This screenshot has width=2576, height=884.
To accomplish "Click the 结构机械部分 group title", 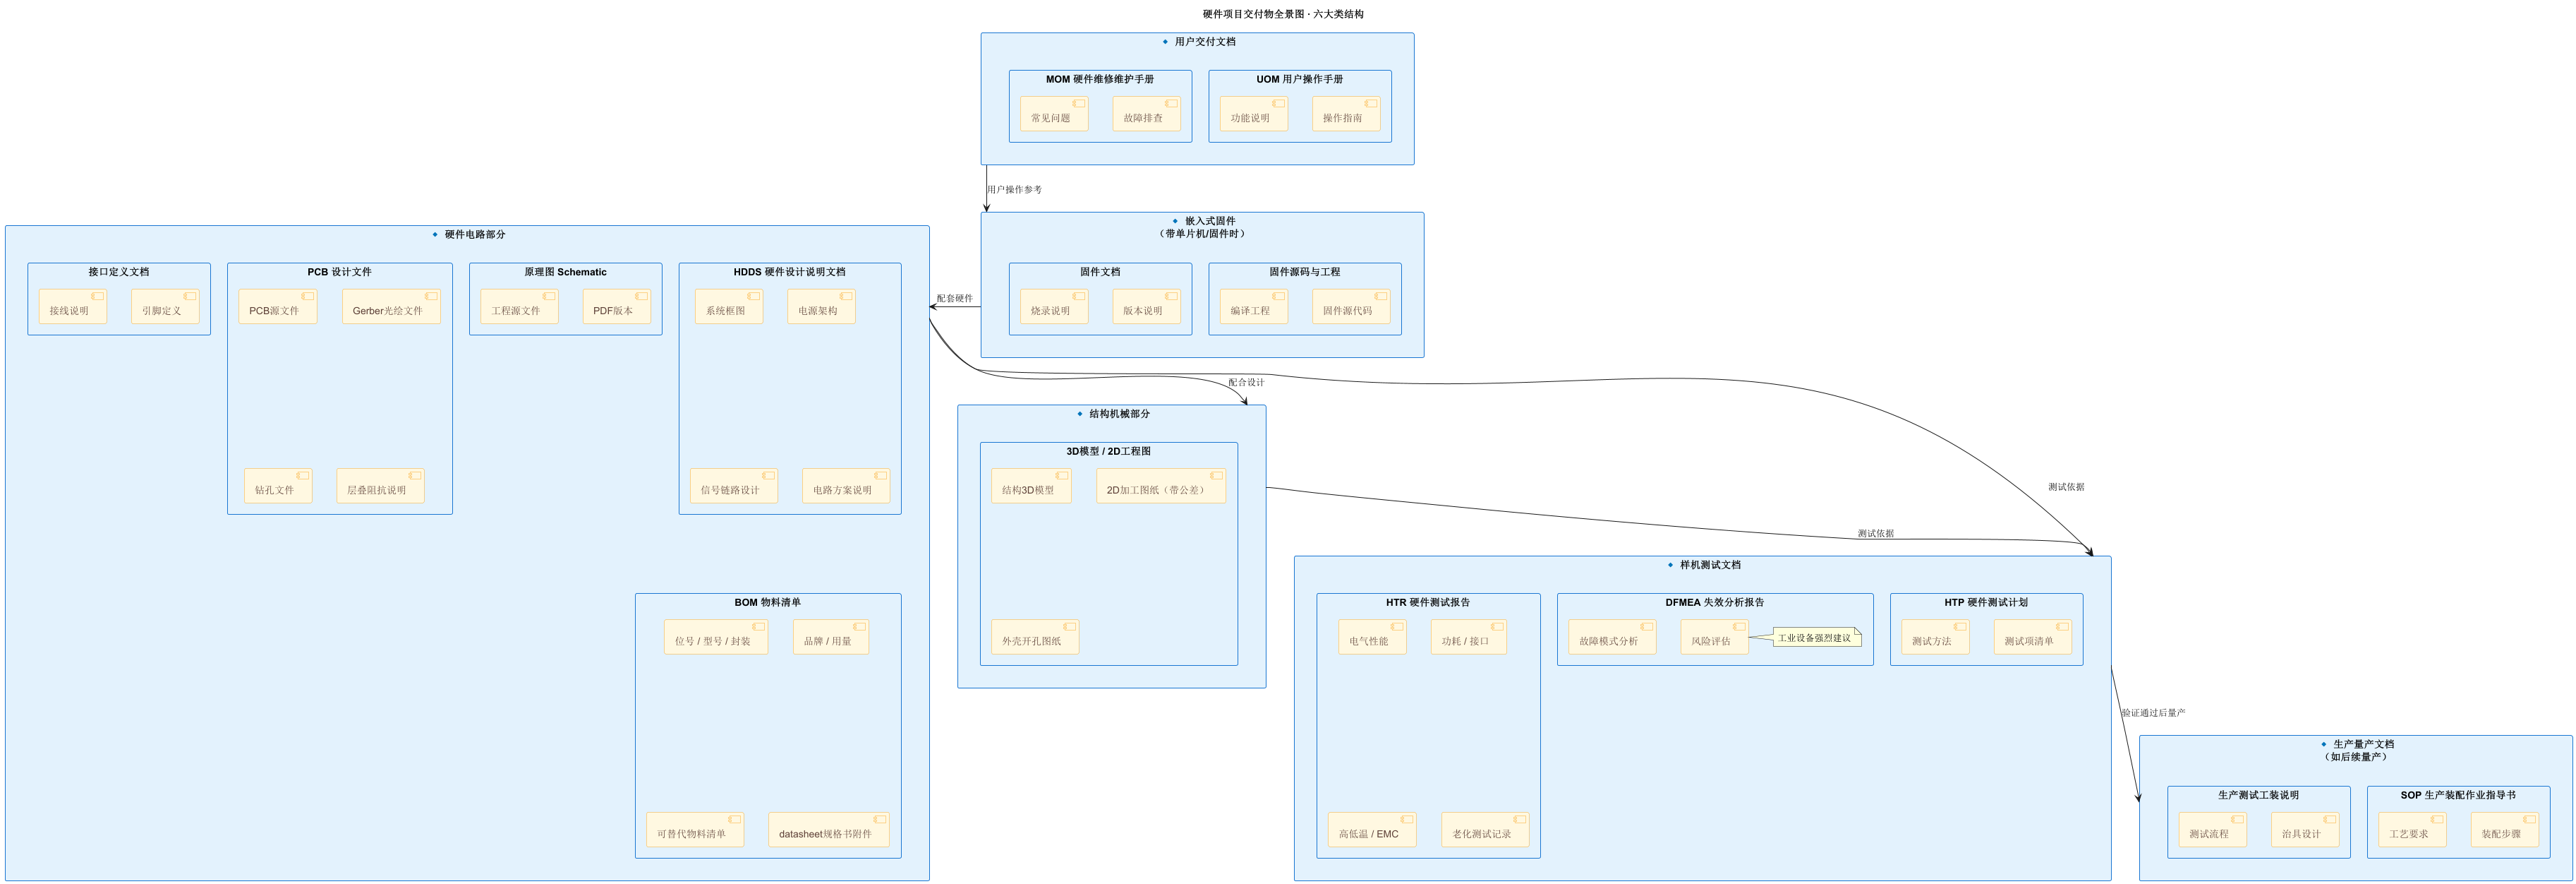I will tap(1119, 414).
